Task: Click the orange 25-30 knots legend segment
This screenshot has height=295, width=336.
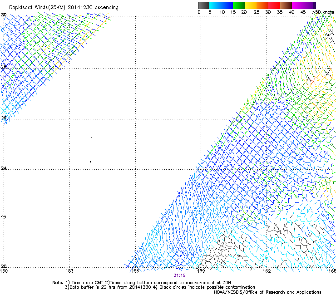Action: tap(262, 5)
